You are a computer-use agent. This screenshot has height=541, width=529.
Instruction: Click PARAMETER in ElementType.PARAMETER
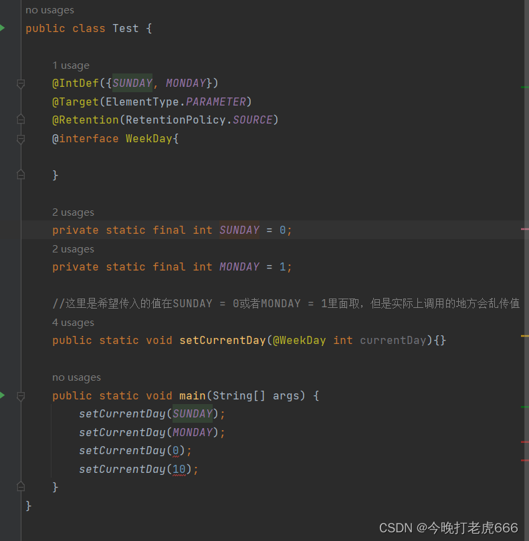pos(215,102)
